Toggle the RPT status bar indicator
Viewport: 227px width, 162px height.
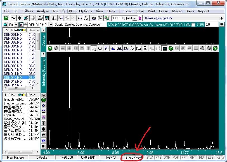(x=193, y=158)
